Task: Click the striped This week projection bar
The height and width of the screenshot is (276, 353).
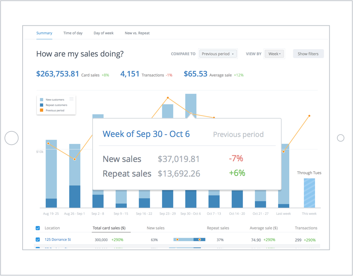Action: click(309, 193)
